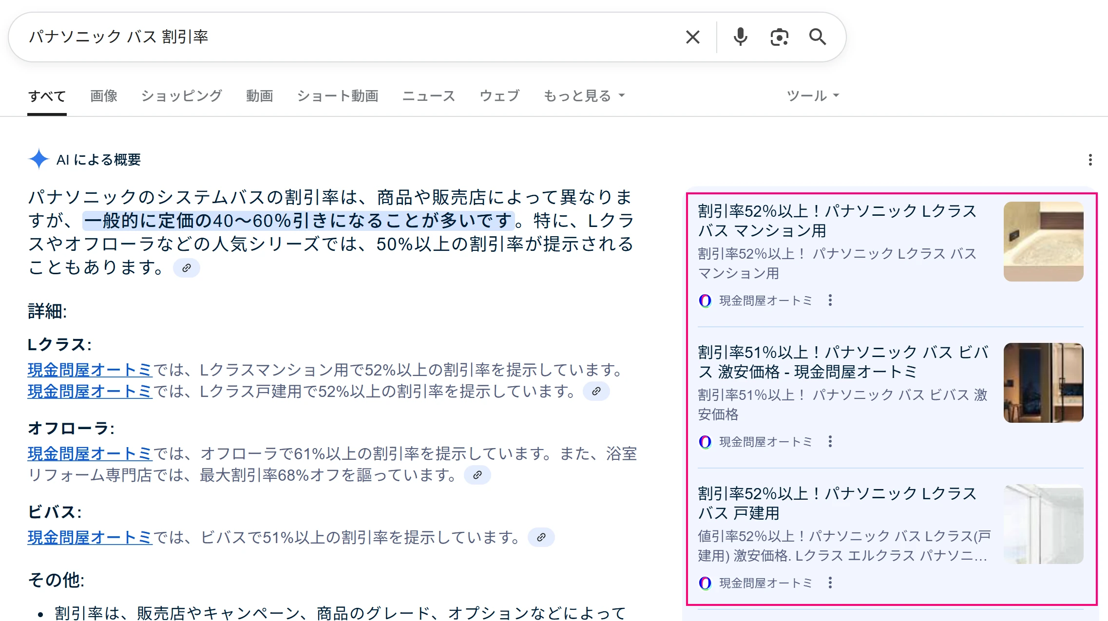Viewport: 1108px width, 621px height.
Task: Expand the もっと見る dropdown
Action: pos(584,96)
